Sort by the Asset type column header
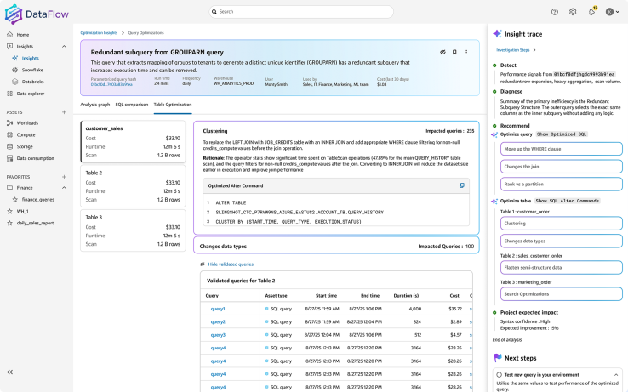This screenshot has width=628, height=392. [276, 296]
